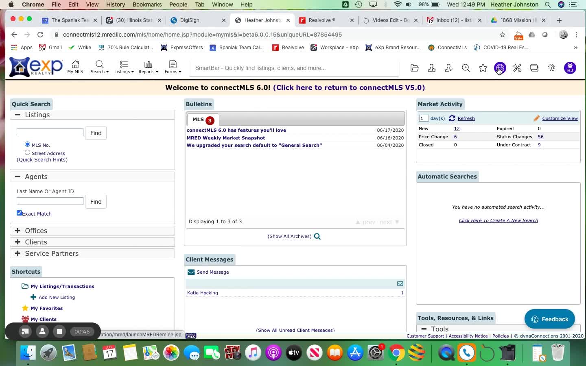Click the star icon beside My Favorites
The image size is (586, 366).
pos(25,308)
